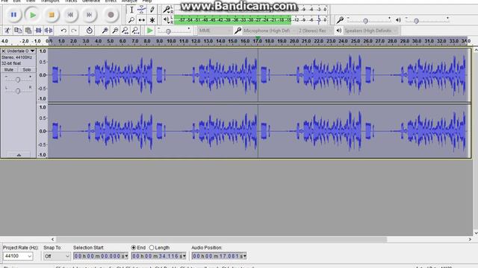The width and height of the screenshot is (478, 268).
Task: Open the 2 (Stereo) recording channels dropdown
Action: click(x=315, y=31)
